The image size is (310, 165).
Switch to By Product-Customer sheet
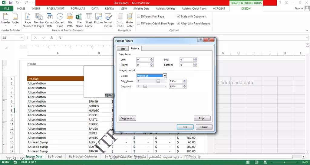tap(83, 157)
